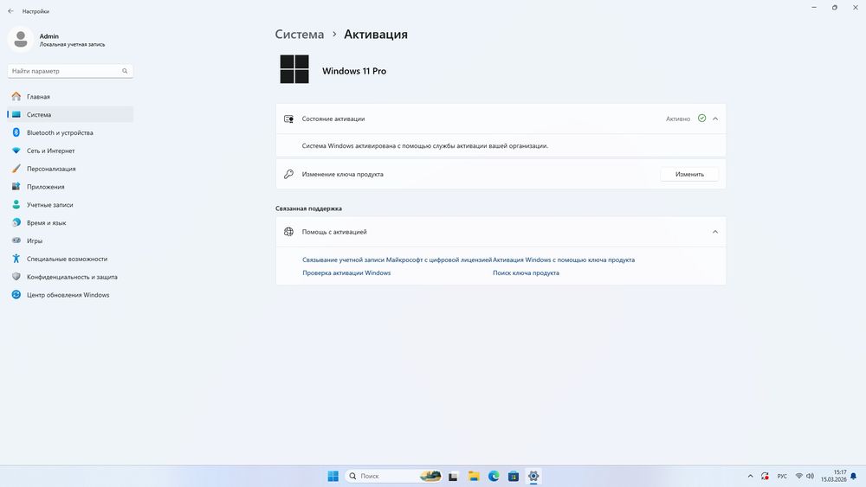
Task: Open "Конфиденциальность и защита" settings
Action: pos(70,277)
